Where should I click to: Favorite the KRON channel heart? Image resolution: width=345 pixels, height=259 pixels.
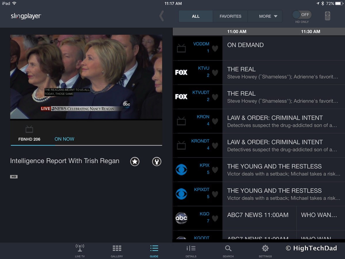[215, 121]
